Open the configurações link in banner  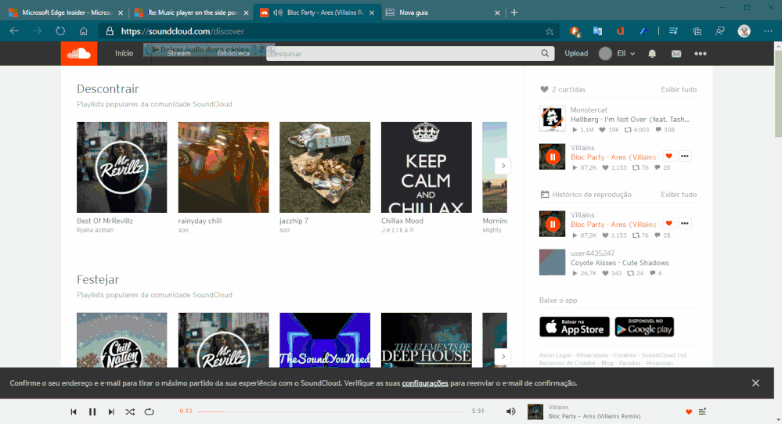pyautogui.click(x=425, y=383)
